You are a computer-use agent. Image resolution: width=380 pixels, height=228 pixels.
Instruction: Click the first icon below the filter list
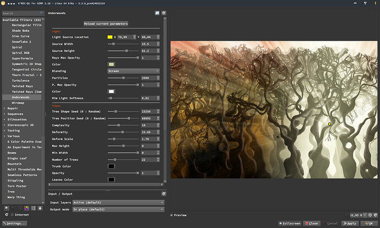[6, 208]
